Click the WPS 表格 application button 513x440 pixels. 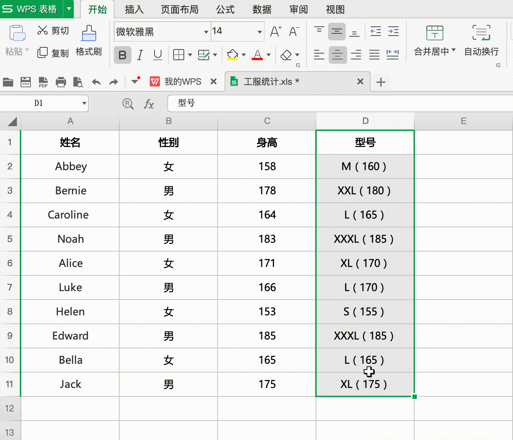pos(32,9)
